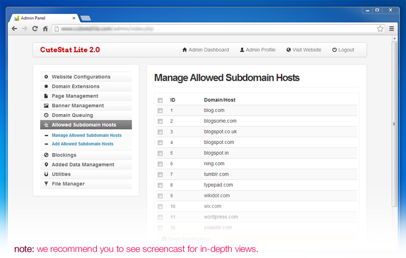Expand the Domain Queuing section
406x258 pixels.
point(86,115)
